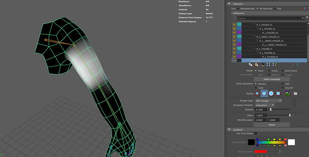Viewport: 309px width, 157px height.
Task: Click the red magnet icon beside Sort options
Action: (x=300, y=9)
